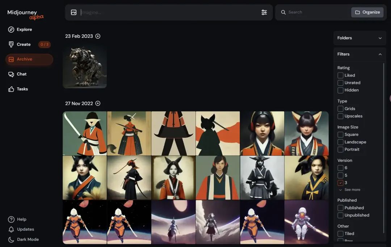This screenshot has height=247, width=391.
Task: Open the Help link
Action: pyautogui.click(x=21, y=220)
